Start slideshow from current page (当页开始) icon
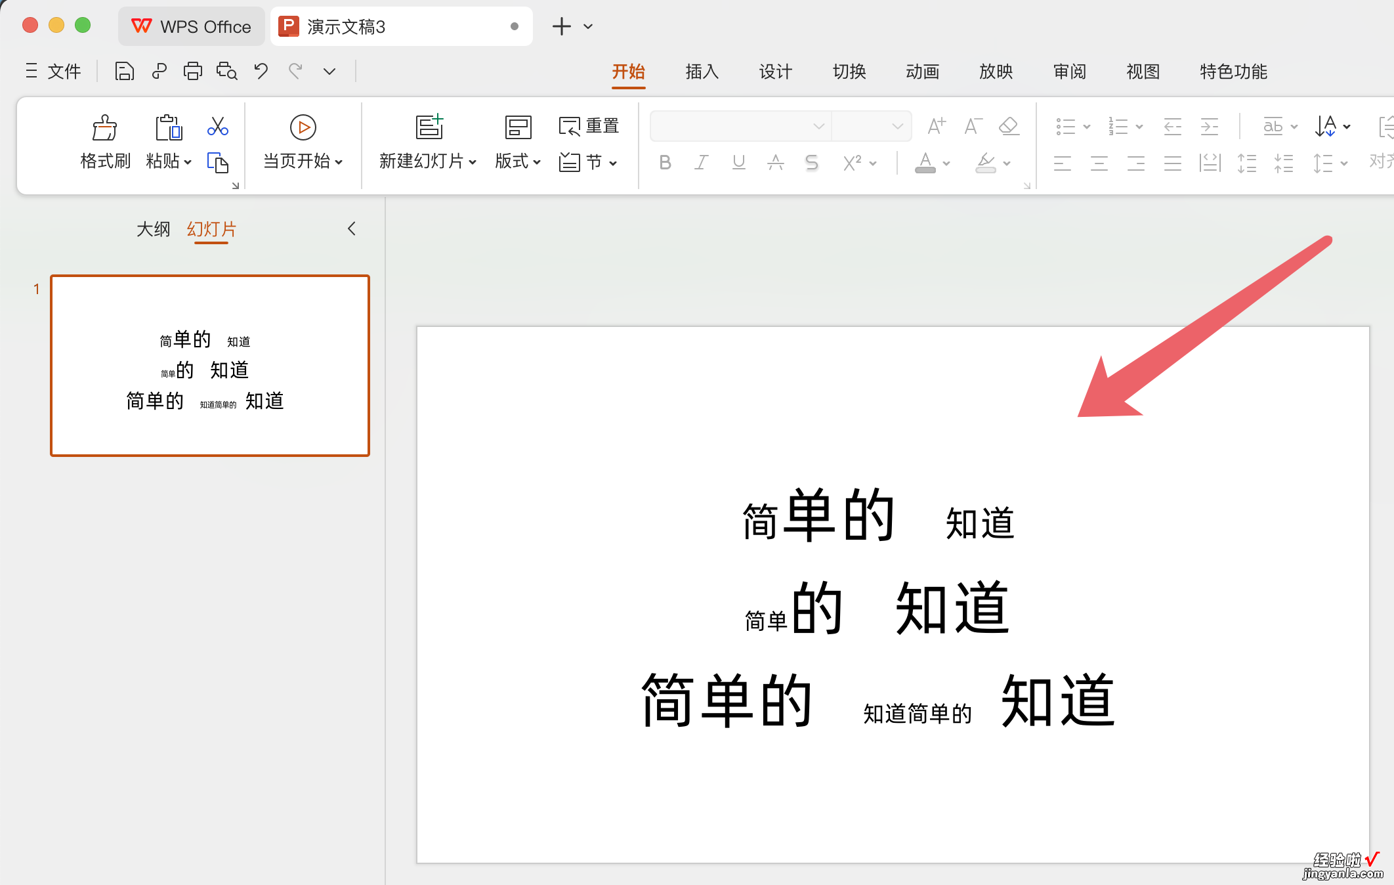The height and width of the screenshot is (885, 1394). pos(303,127)
